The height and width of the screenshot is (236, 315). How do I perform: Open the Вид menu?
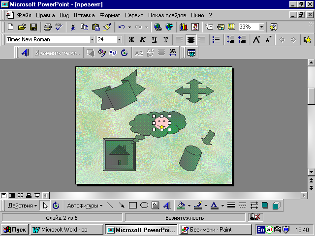click(64, 15)
